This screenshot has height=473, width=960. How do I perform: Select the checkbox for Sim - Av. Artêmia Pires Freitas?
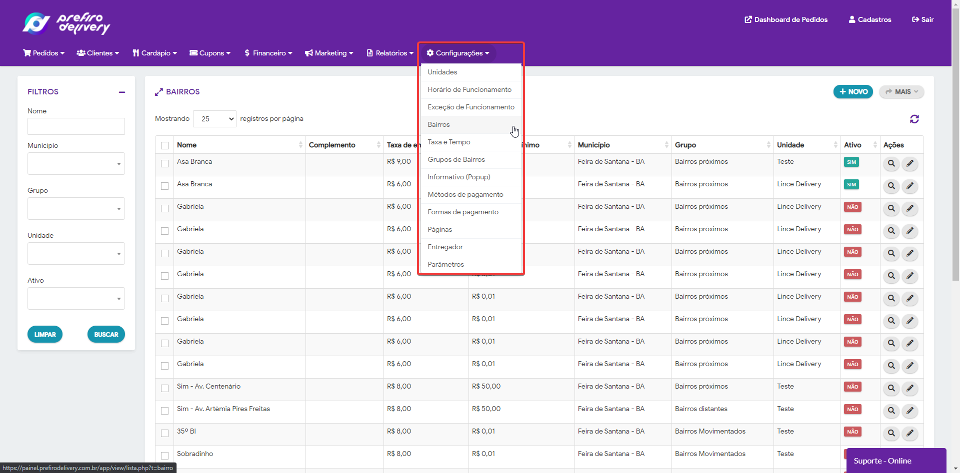[164, 411]
